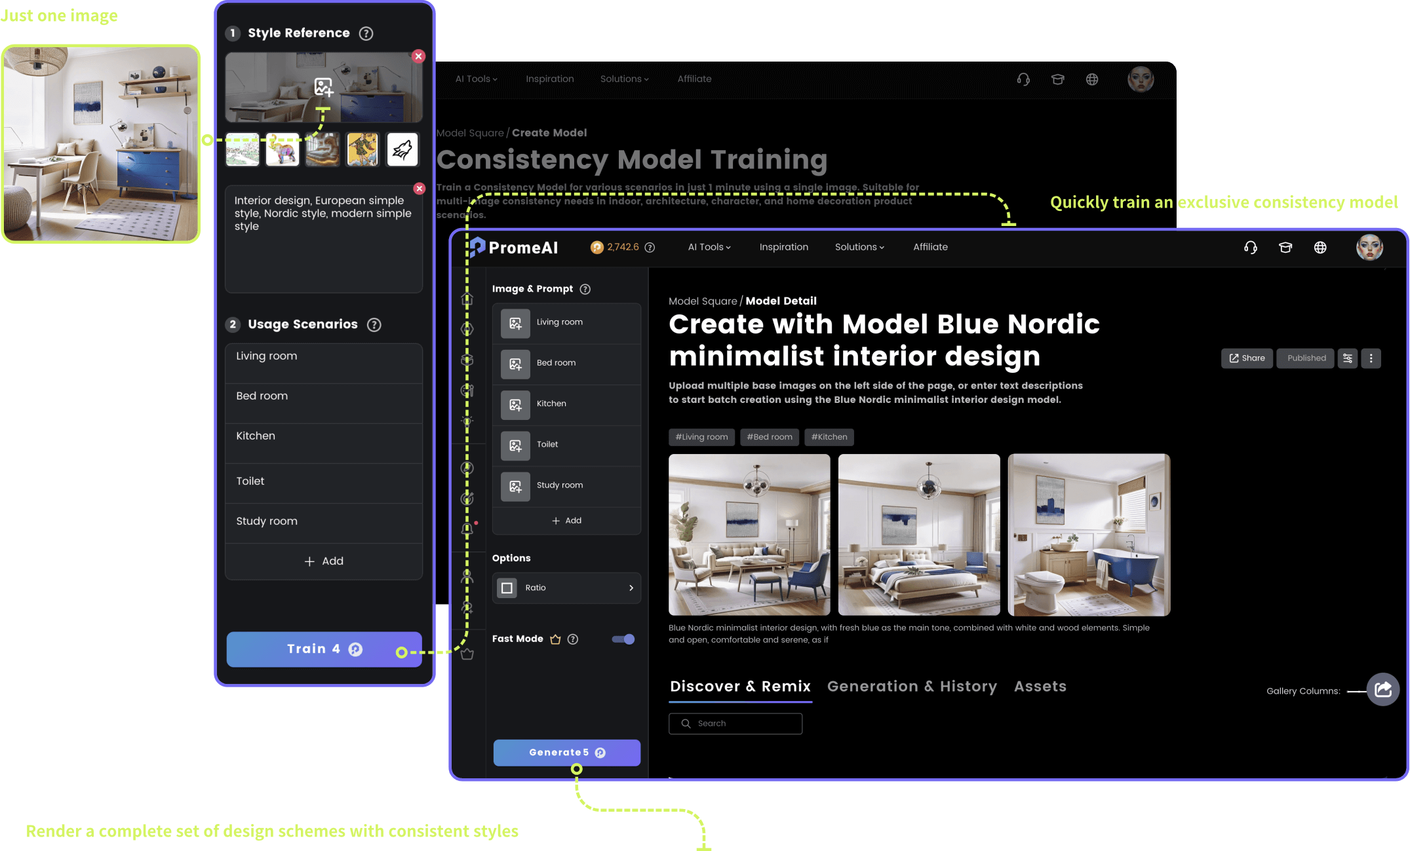The image size is (1410, 851).
Task: Open coin balance help icon
Action: coord(650,248)
